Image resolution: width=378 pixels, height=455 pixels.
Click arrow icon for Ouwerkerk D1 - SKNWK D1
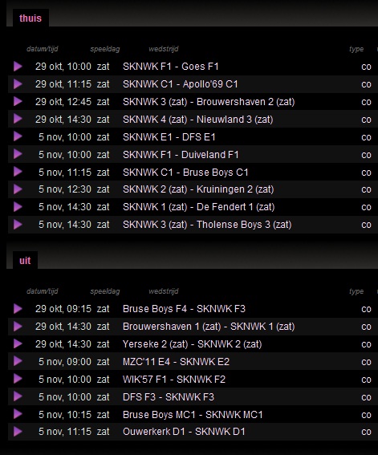click(18, 432)
